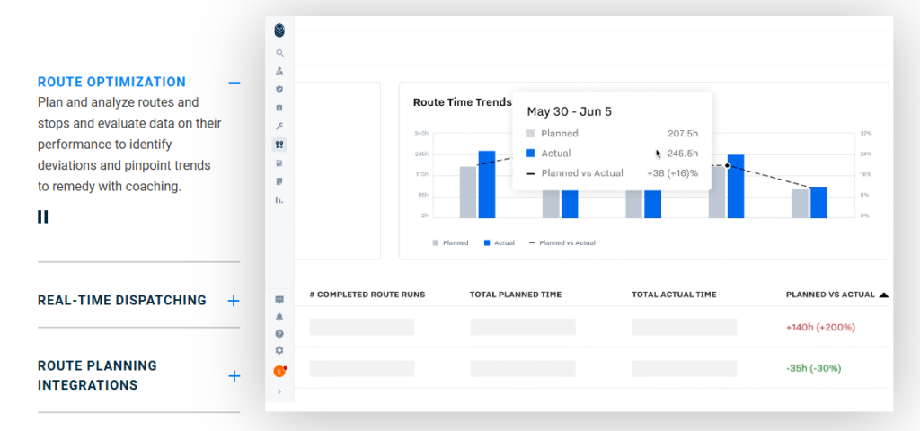Viewport: 920px width, 431px height.
Task: Open the safety shield icon in sidebar
Action: click(x=279, y=89)
